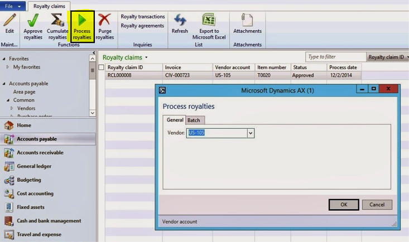Click the Attachments paperclip icon
Screen dimensions: 409x242
(247, 20)
